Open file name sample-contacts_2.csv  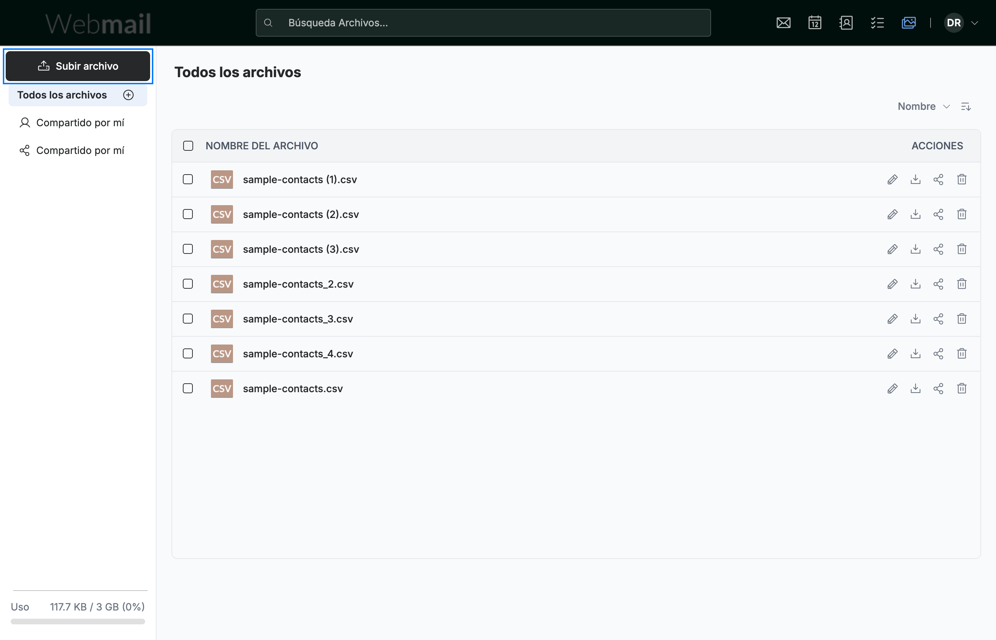pyautogui.click(x=298, y=284)
